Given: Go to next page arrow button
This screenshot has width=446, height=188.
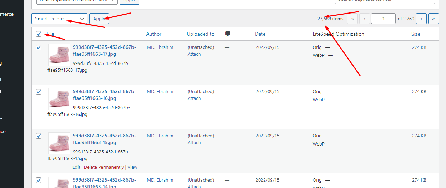Looking at the screenshot, I should [x=421, y=19].
